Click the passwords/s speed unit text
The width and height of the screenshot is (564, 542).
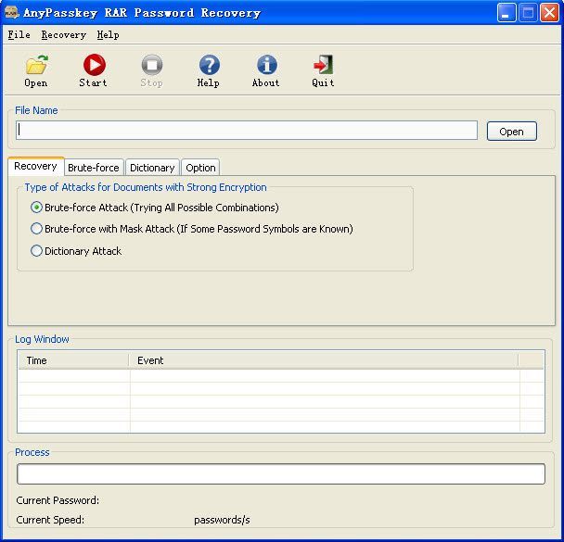[222, 520]
